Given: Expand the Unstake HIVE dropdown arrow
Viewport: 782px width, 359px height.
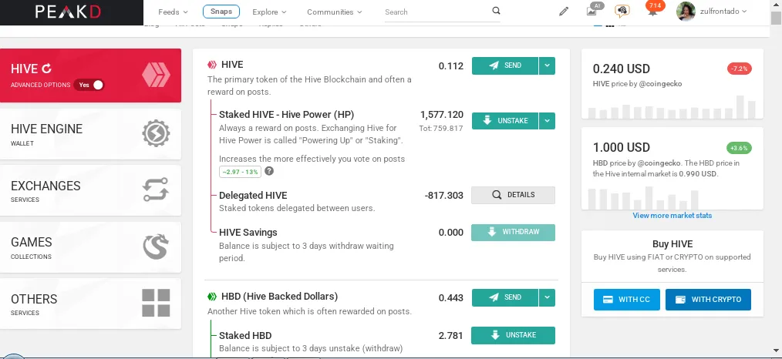Looking at the screenshot, I should pos(547,120).
